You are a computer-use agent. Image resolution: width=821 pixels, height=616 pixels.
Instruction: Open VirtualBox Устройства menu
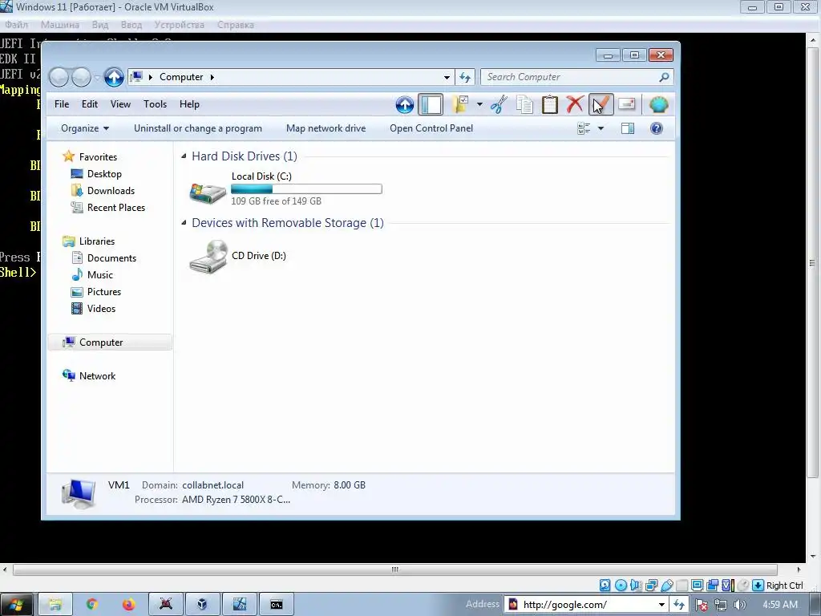(x=179, y=25)
